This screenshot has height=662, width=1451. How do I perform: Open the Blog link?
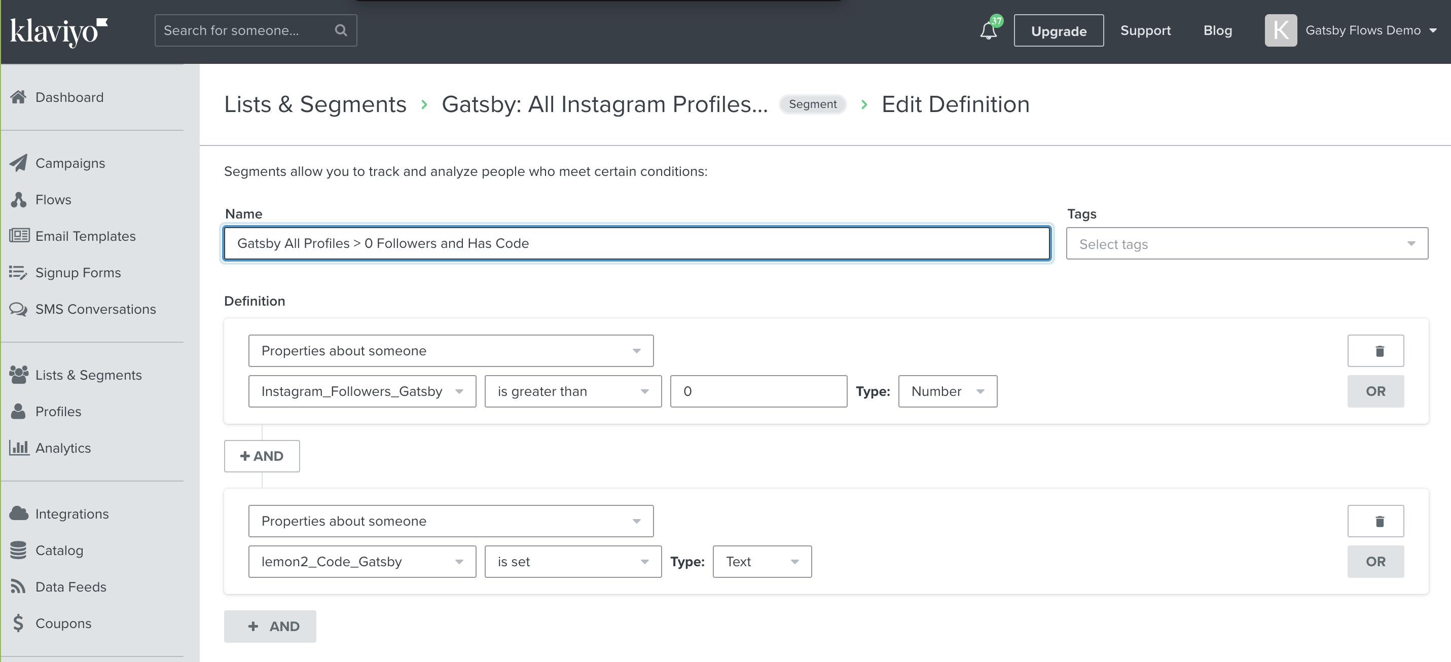[x=1217, y=30]
